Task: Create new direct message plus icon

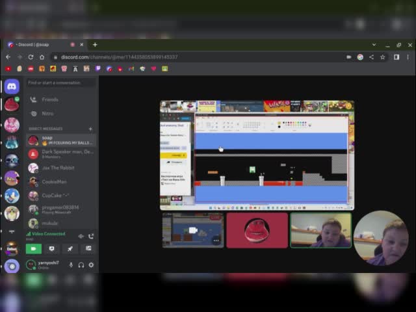Action: pyautogui.click(x=90, y=129)
